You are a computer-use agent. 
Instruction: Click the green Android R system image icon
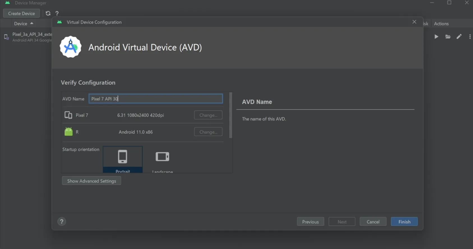68,132
